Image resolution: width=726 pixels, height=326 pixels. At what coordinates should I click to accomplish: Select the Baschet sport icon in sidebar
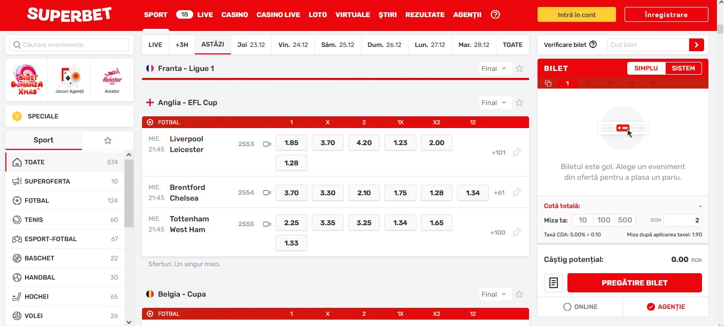(17, 258)
